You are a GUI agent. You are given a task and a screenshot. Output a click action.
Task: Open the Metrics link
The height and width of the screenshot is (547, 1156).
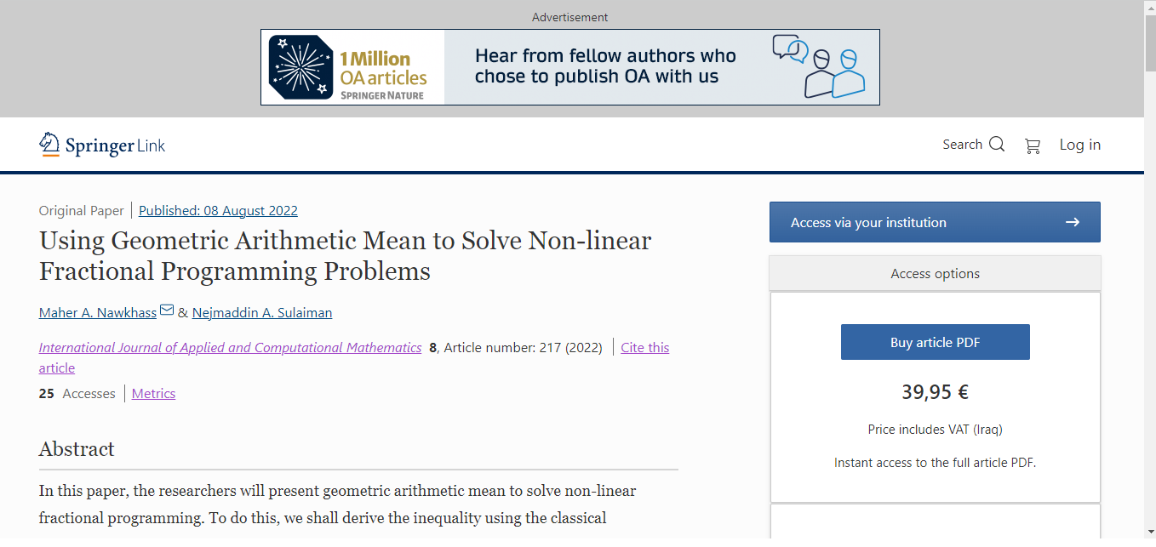(x=153, y=394)
